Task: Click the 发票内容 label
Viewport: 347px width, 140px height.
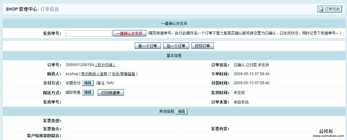Action: [x=220, y=129]
